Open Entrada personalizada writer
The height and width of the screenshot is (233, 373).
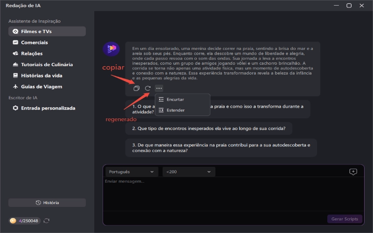[47, 108]
